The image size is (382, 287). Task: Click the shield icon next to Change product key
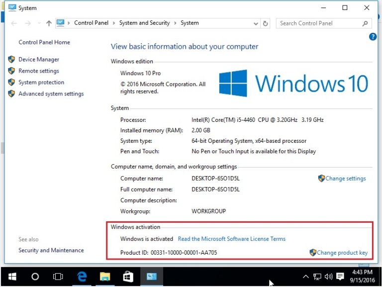click(x=313, y=252)
